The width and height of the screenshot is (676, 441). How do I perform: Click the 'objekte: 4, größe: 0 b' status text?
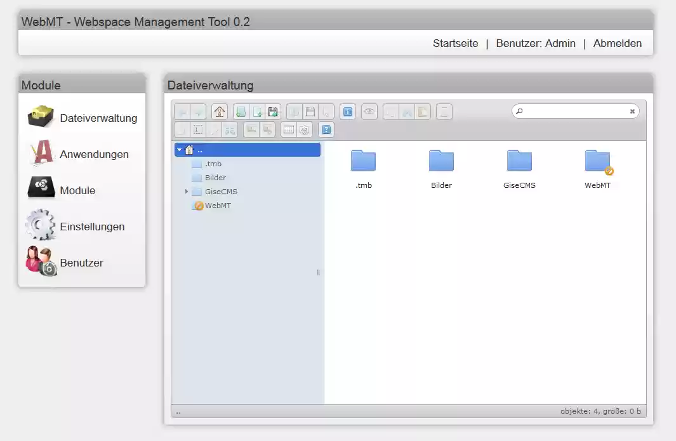(x=600, y=411)
